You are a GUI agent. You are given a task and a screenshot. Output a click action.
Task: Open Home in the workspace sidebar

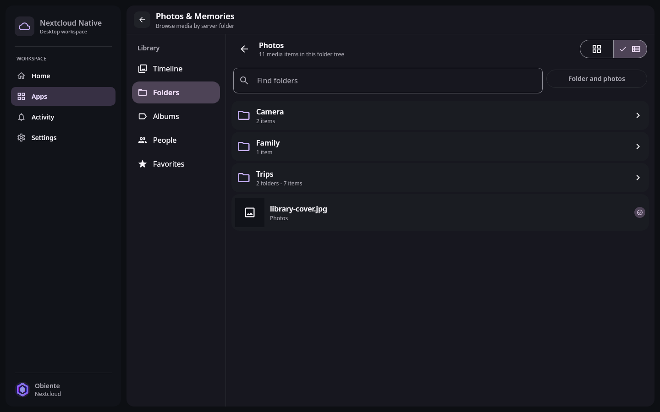(x=63, y=76)
